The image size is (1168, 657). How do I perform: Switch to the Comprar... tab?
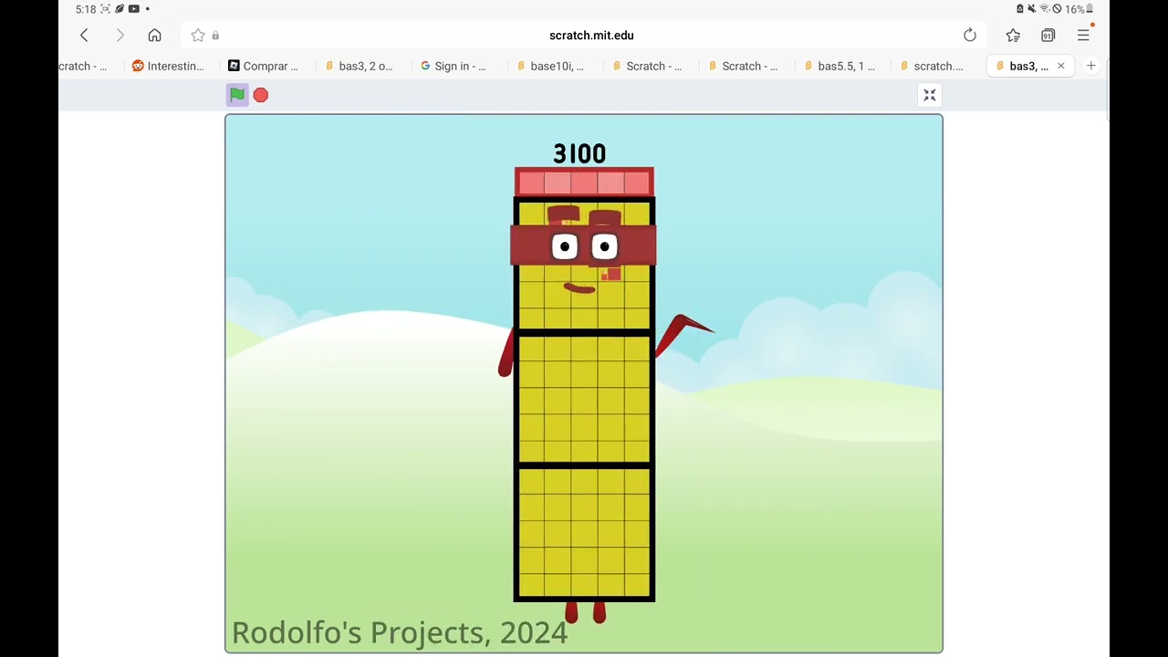[264, 66]
